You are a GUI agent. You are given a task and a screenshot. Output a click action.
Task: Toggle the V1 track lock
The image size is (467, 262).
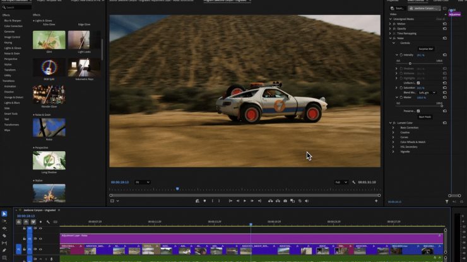click(x=24, y=249)
